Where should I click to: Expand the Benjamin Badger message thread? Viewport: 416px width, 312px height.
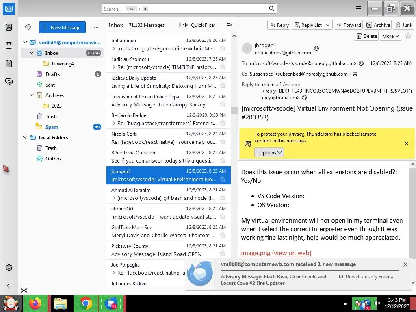click(x=114, y=123)
